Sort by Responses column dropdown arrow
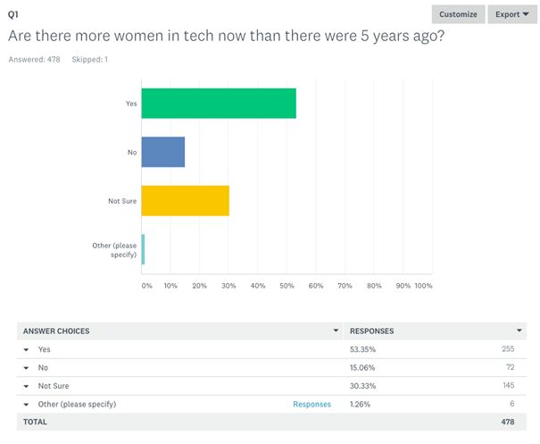Screen dimensions: 540x444 coord(519,331)
